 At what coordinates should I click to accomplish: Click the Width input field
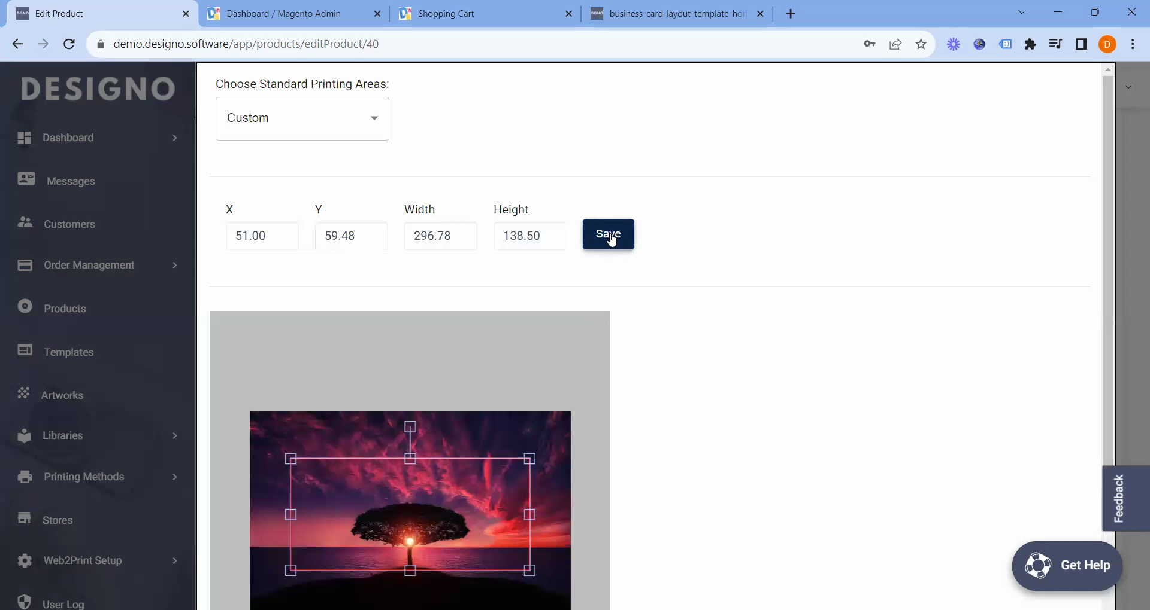pyautogui.click(x=440, y=236)
